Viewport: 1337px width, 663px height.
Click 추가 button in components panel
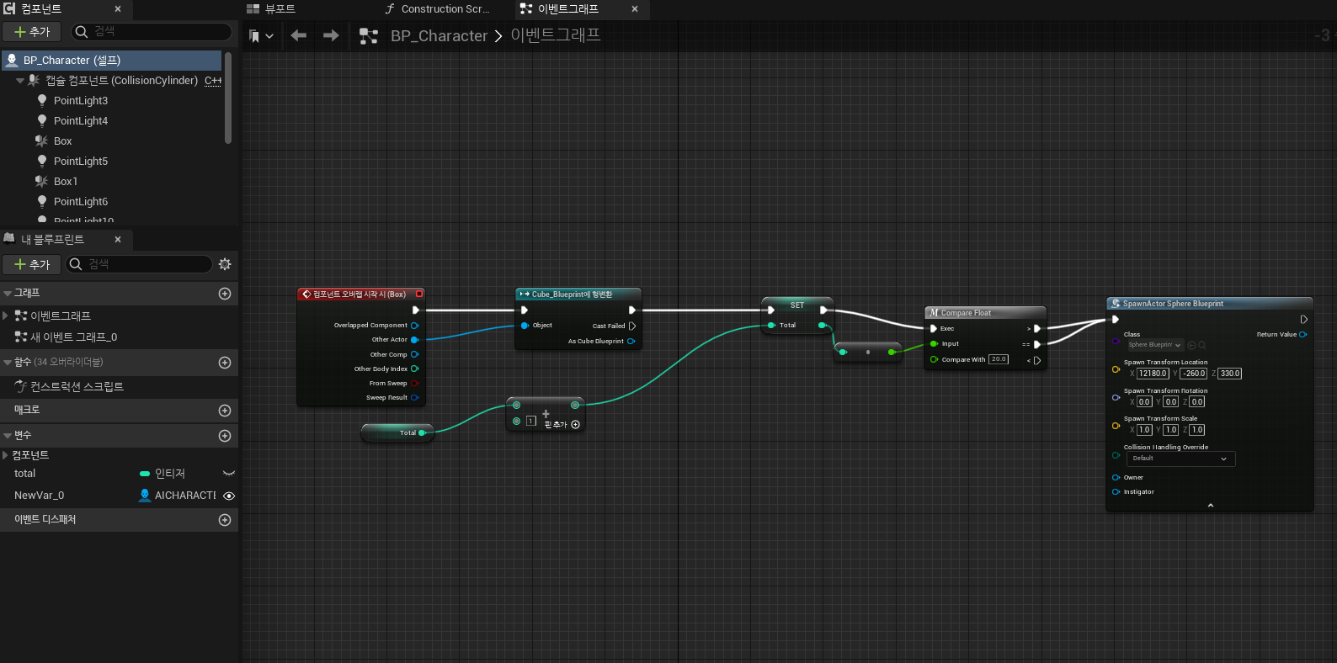[31, 32]
